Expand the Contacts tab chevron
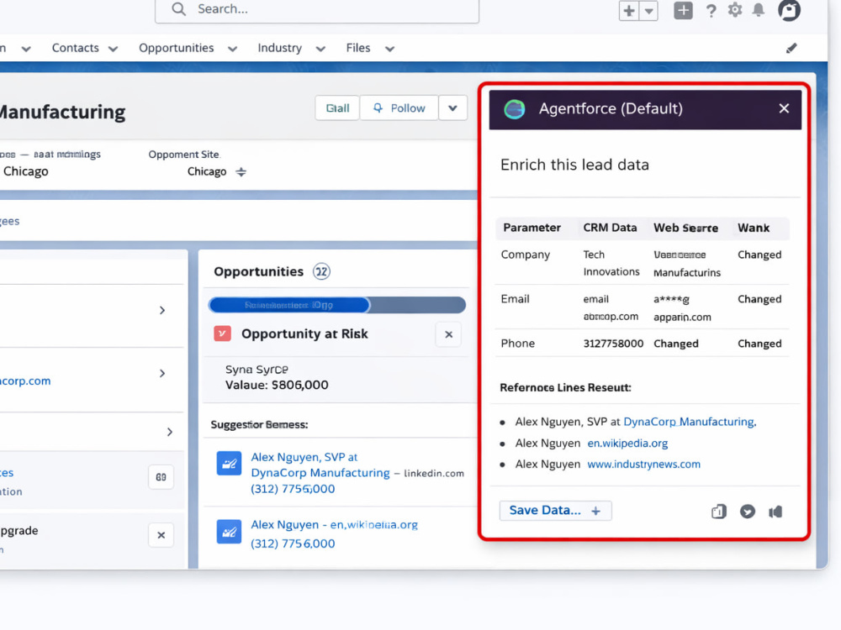Screen dimensions: 841x630 pos(114,49)
